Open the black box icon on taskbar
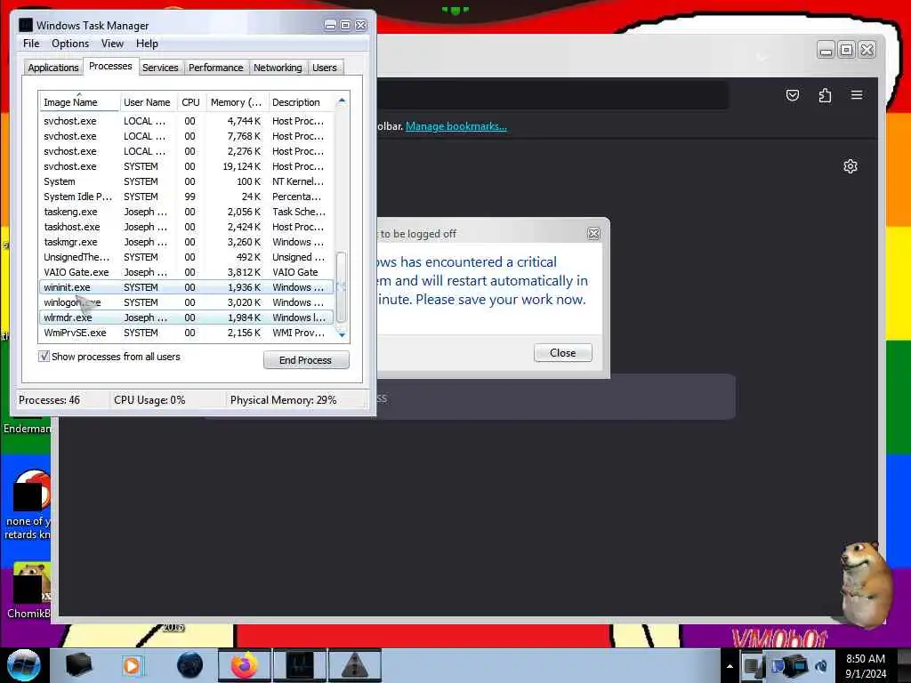 (x=79, y=665)
